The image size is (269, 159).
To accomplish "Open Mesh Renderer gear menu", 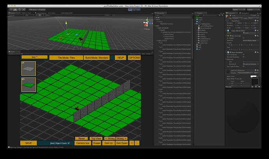I will tap(258, 52).
